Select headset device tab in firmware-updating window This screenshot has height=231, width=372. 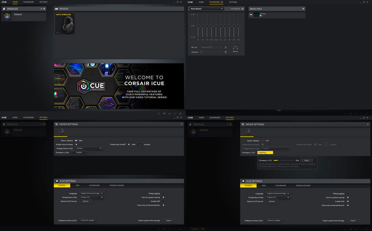[x=247, y=132]
